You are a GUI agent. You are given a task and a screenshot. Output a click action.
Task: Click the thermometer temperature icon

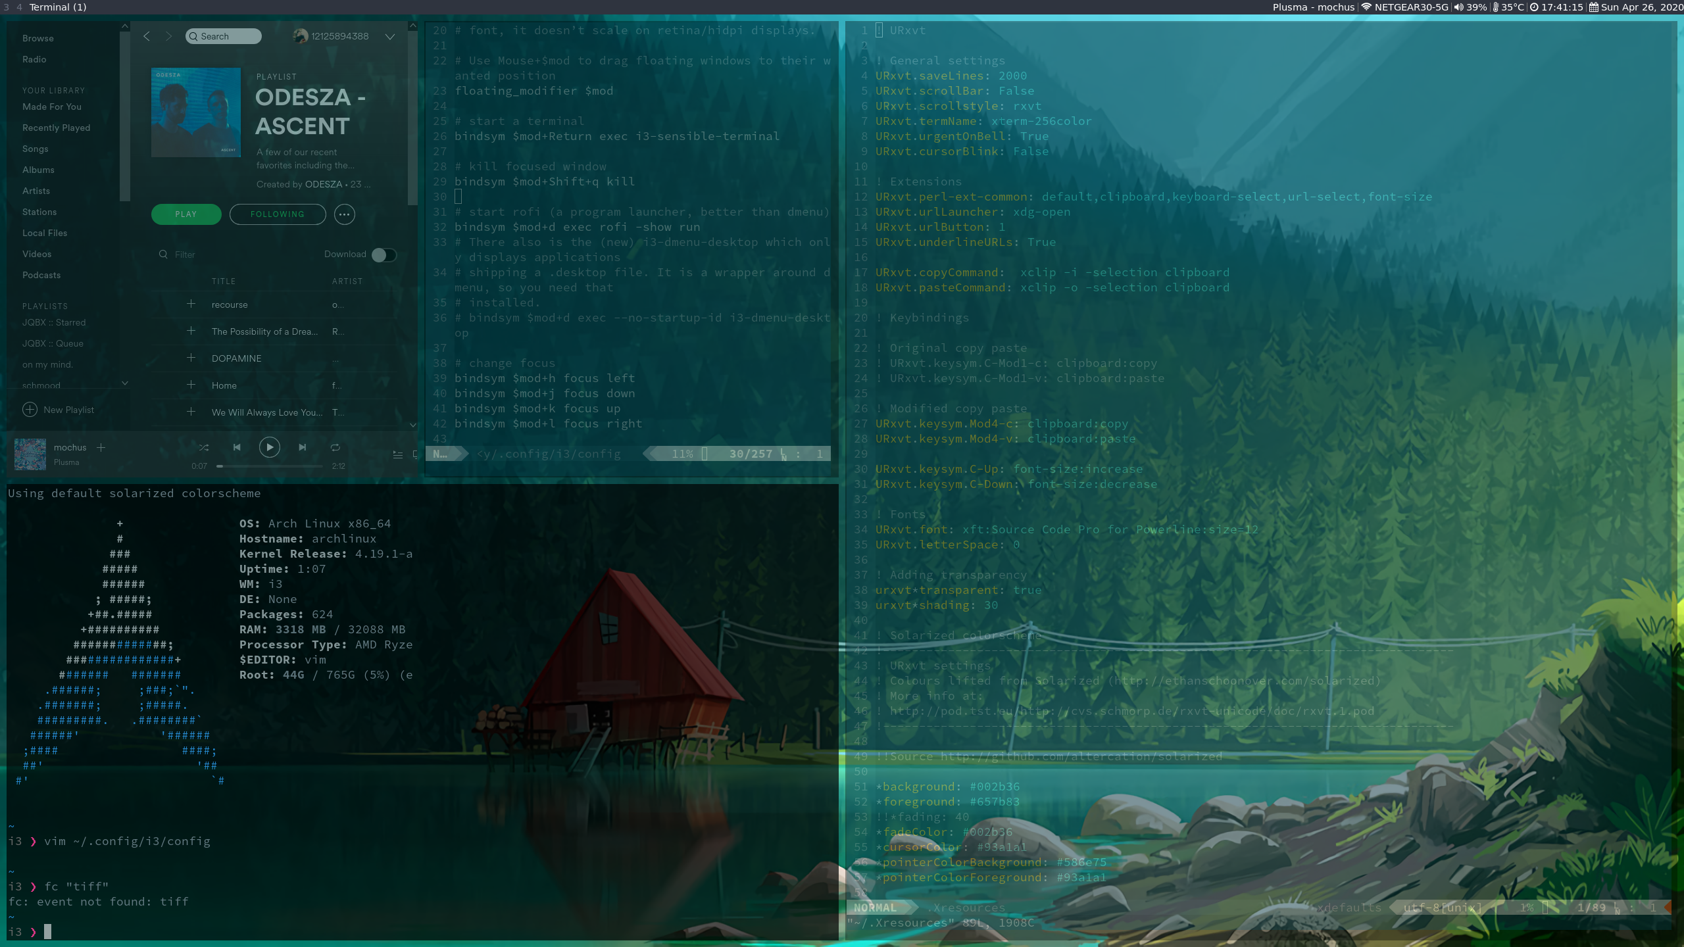pos(1496,7)
